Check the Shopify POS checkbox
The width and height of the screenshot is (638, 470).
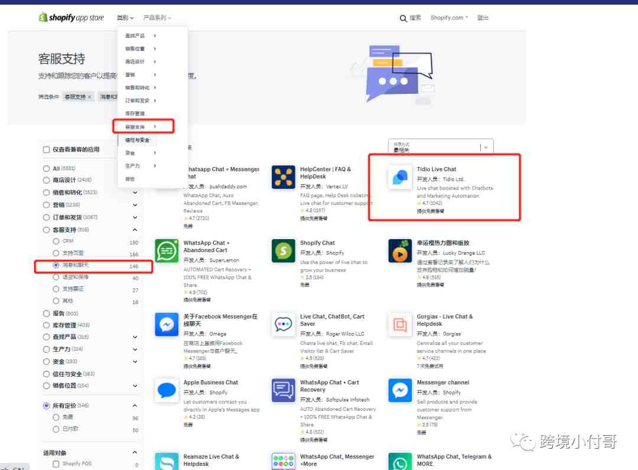56,464
